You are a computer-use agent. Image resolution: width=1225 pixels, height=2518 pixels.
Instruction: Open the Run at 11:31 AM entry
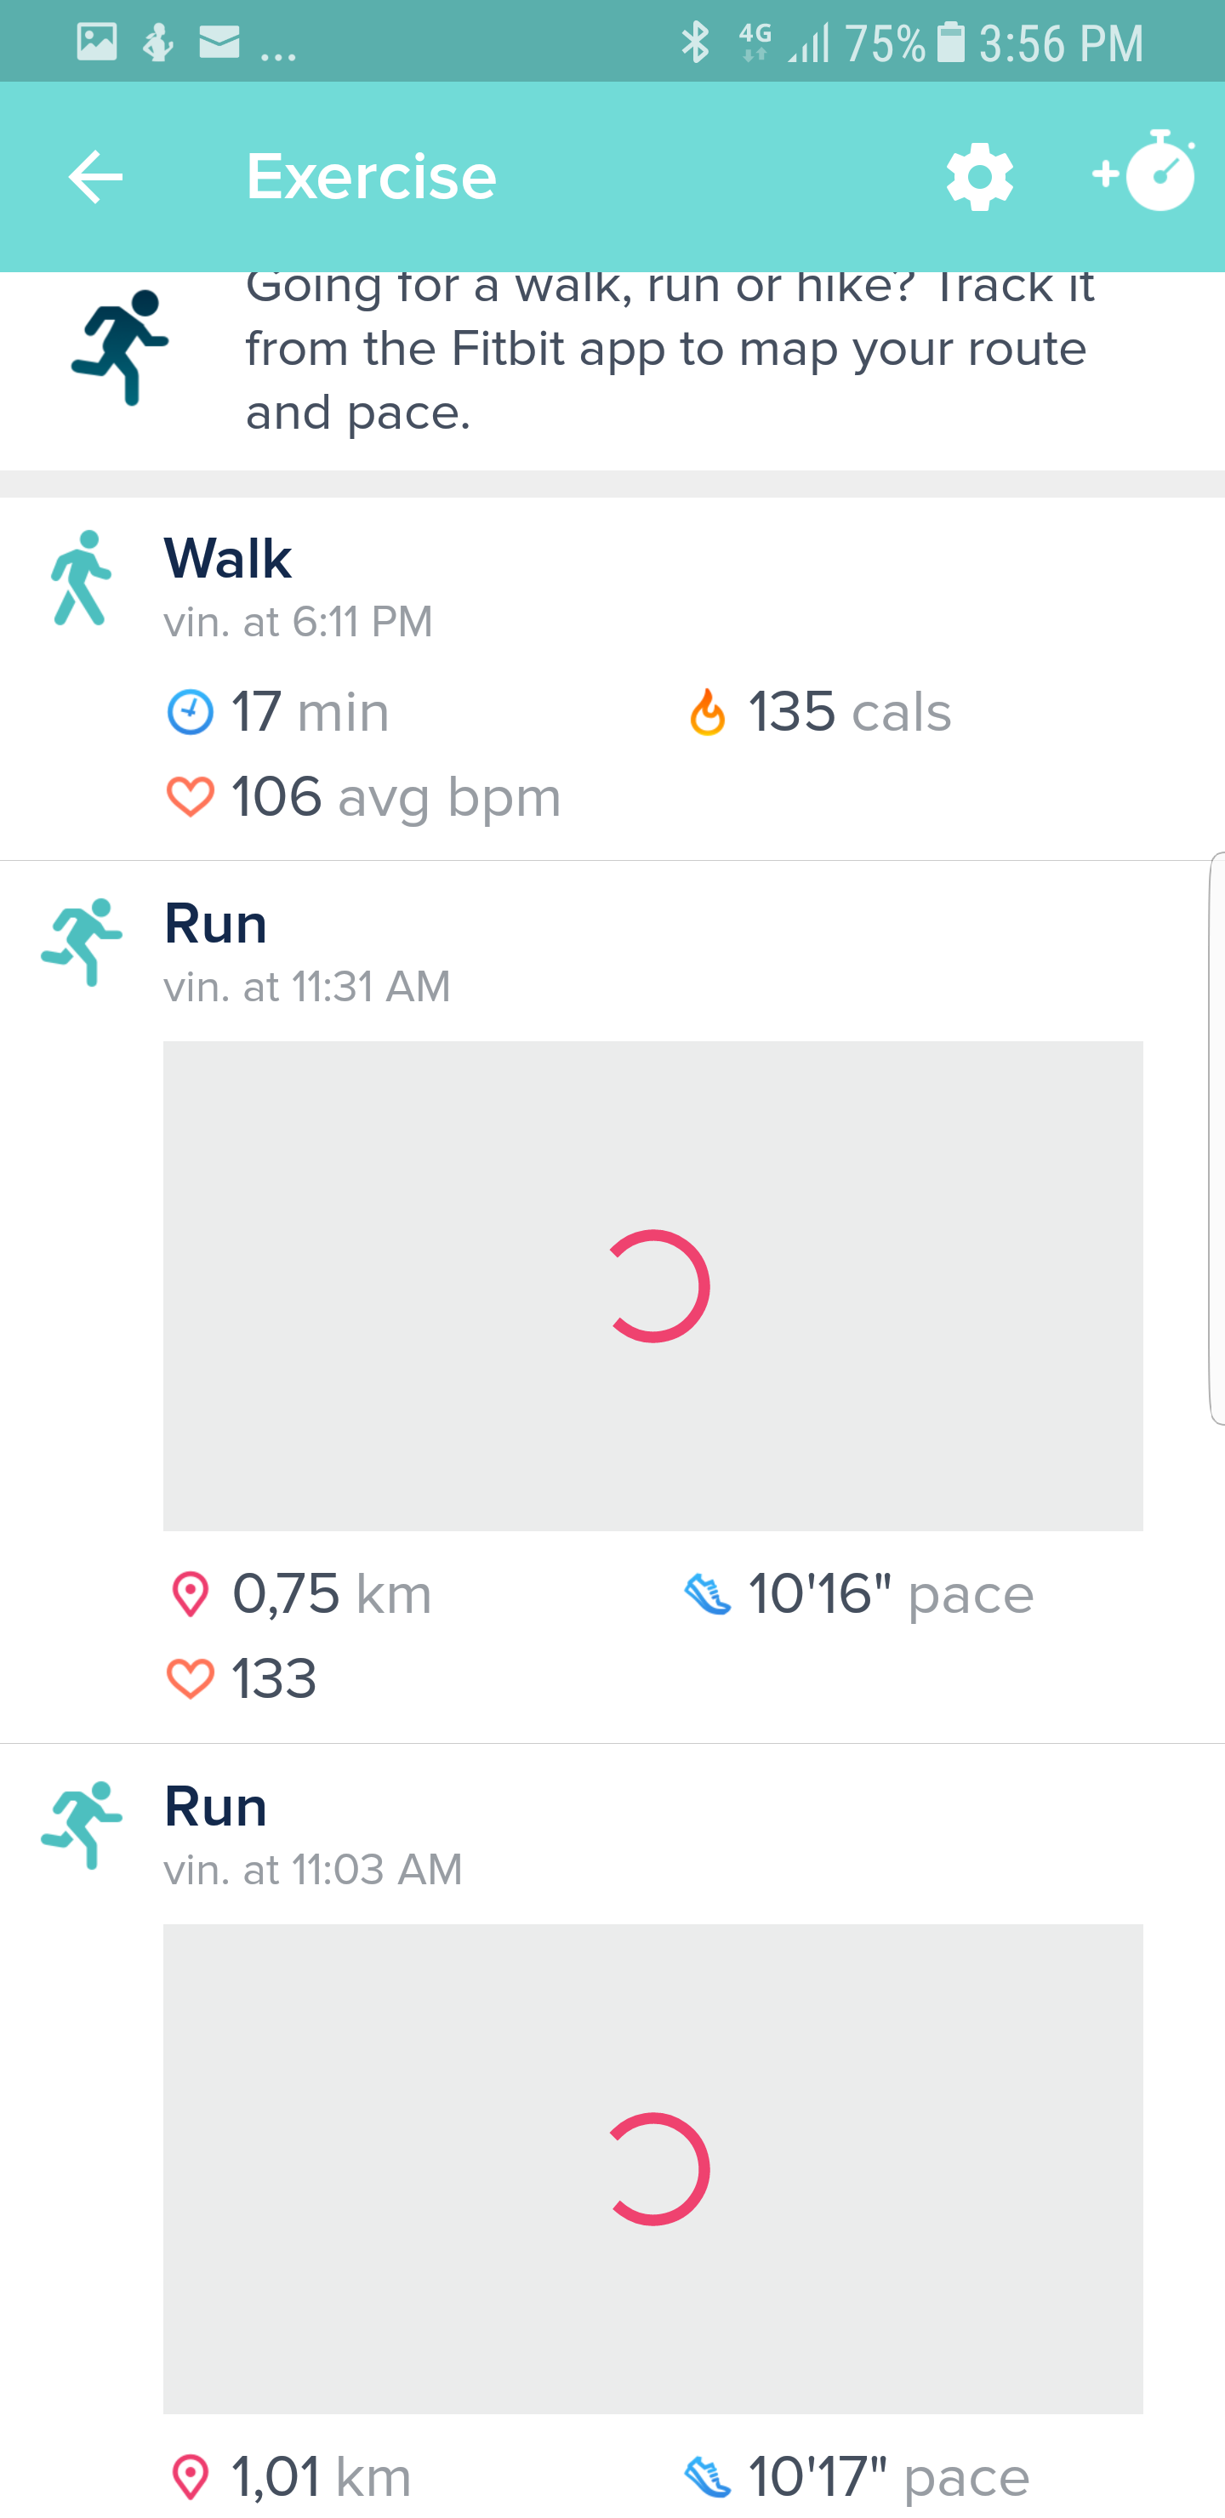pyautogui.click(x=215, y=924)
